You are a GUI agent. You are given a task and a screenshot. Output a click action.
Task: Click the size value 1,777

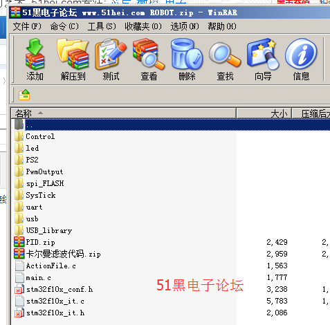(x=277, y=277)
